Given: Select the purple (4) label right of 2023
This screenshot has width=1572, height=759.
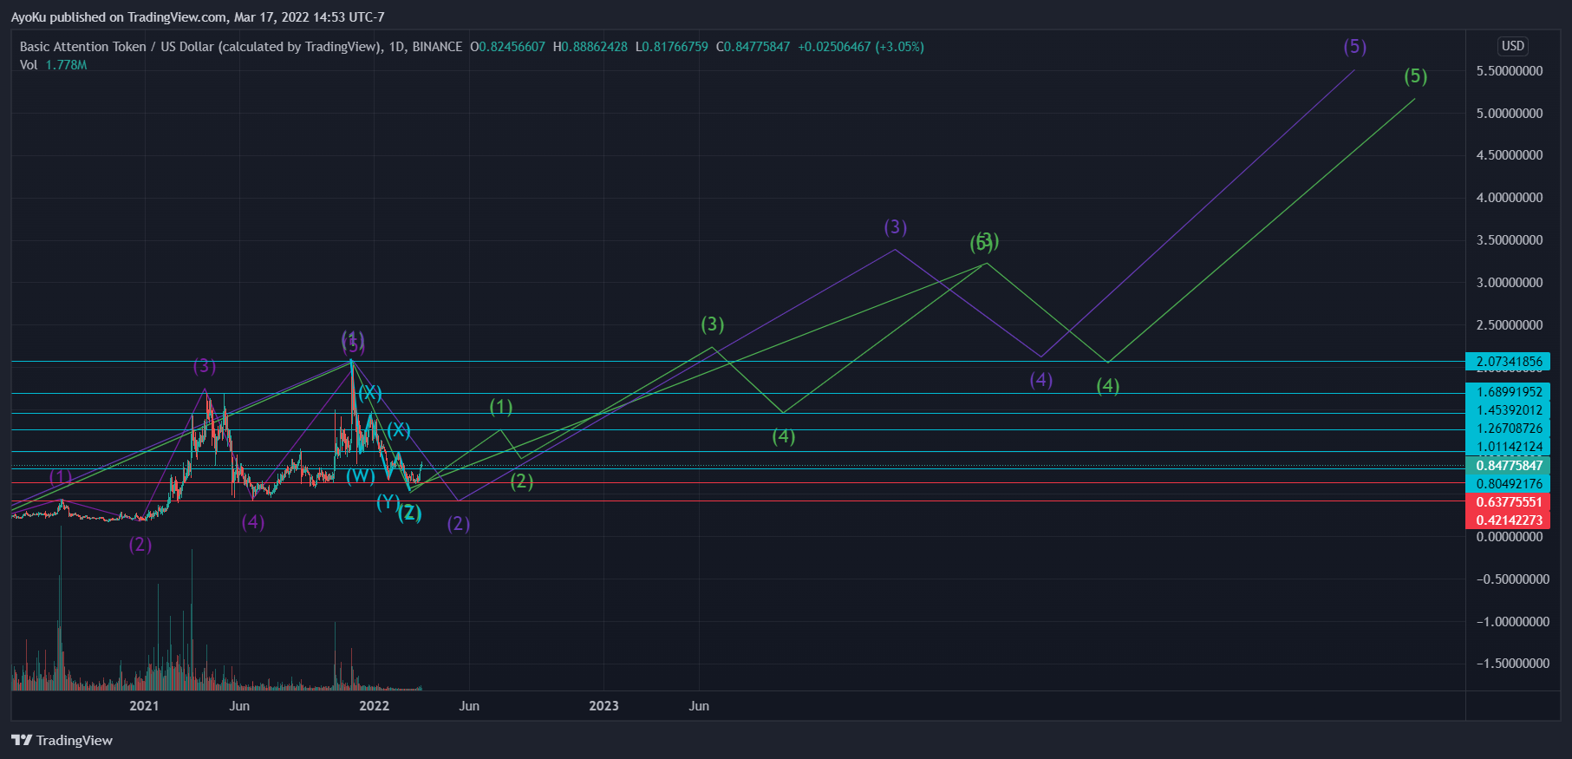Looking at the screenshot, I should [x=1041, y=380].
